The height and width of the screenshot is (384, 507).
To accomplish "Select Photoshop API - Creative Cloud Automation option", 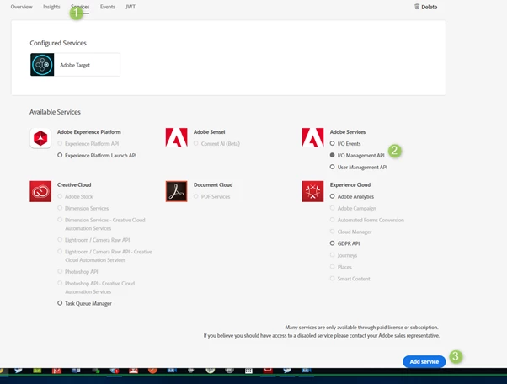I will click(96, 287).
